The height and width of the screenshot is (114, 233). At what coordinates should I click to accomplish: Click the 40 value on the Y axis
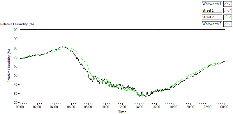pos(16,84)
